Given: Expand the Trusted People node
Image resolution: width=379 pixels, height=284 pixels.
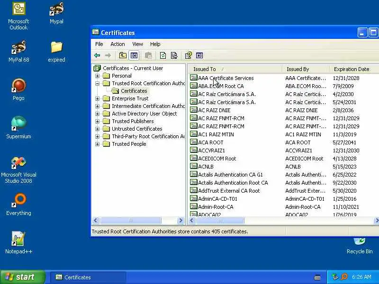Looking at the screenshot, I should click(97, 144).
